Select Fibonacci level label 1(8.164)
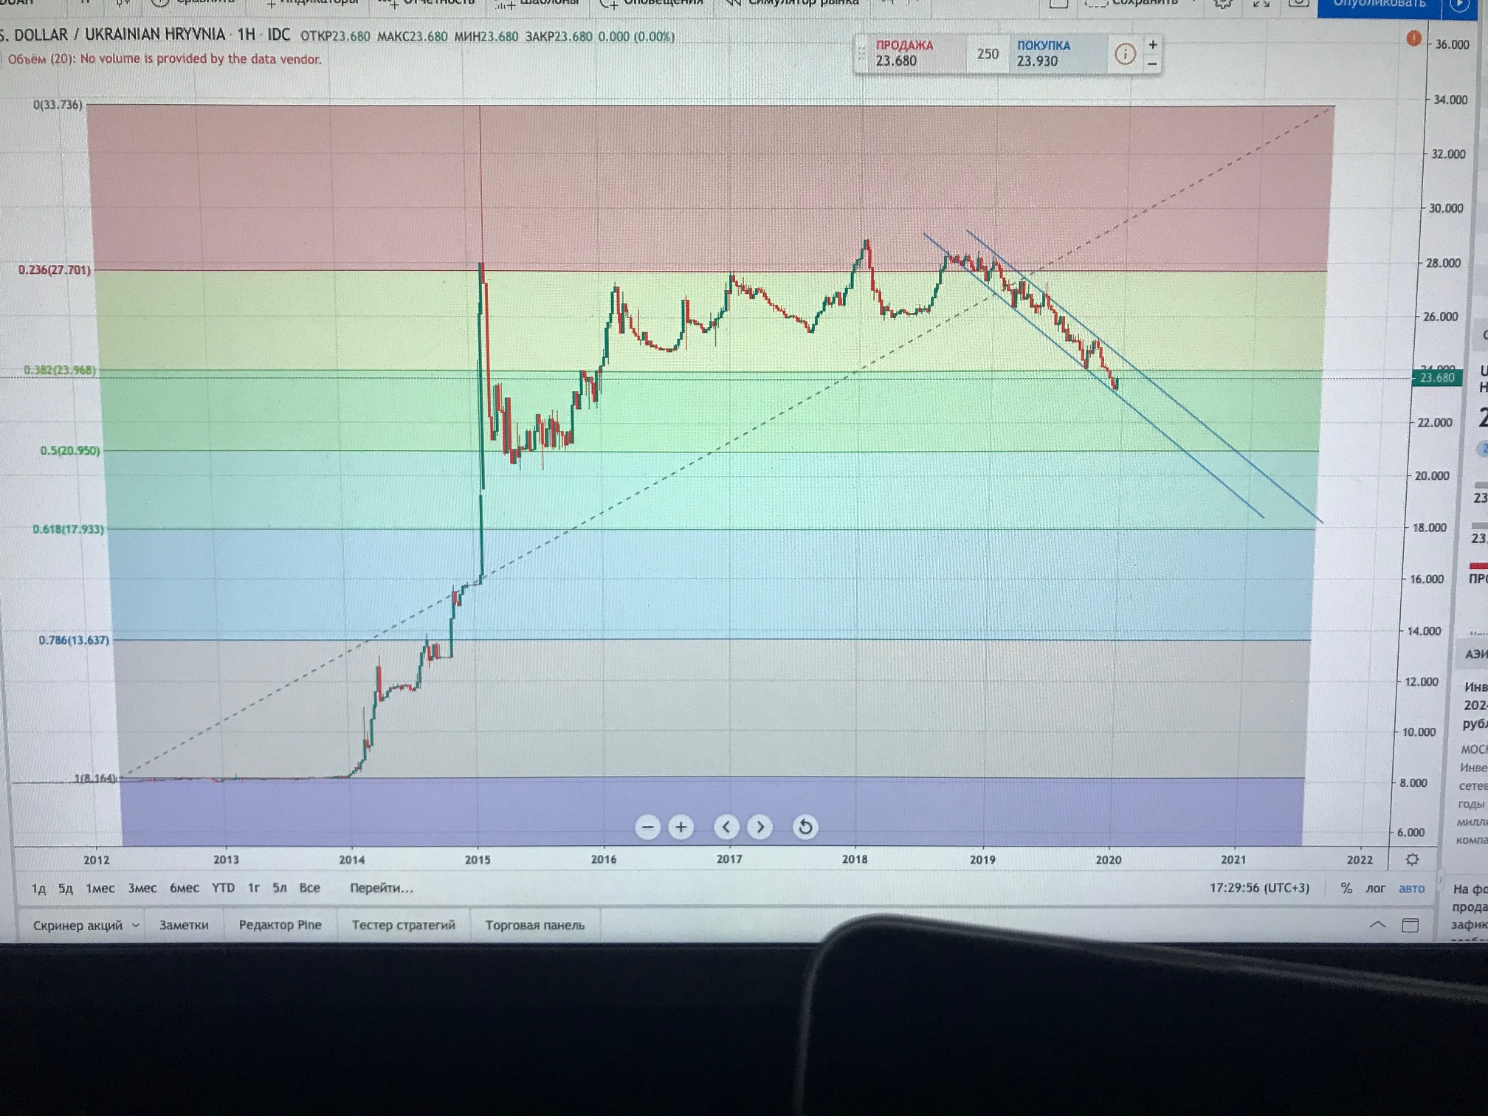Image resolution: width=1488 pixels, height=1116 pixels. click(x=94, y=778)
